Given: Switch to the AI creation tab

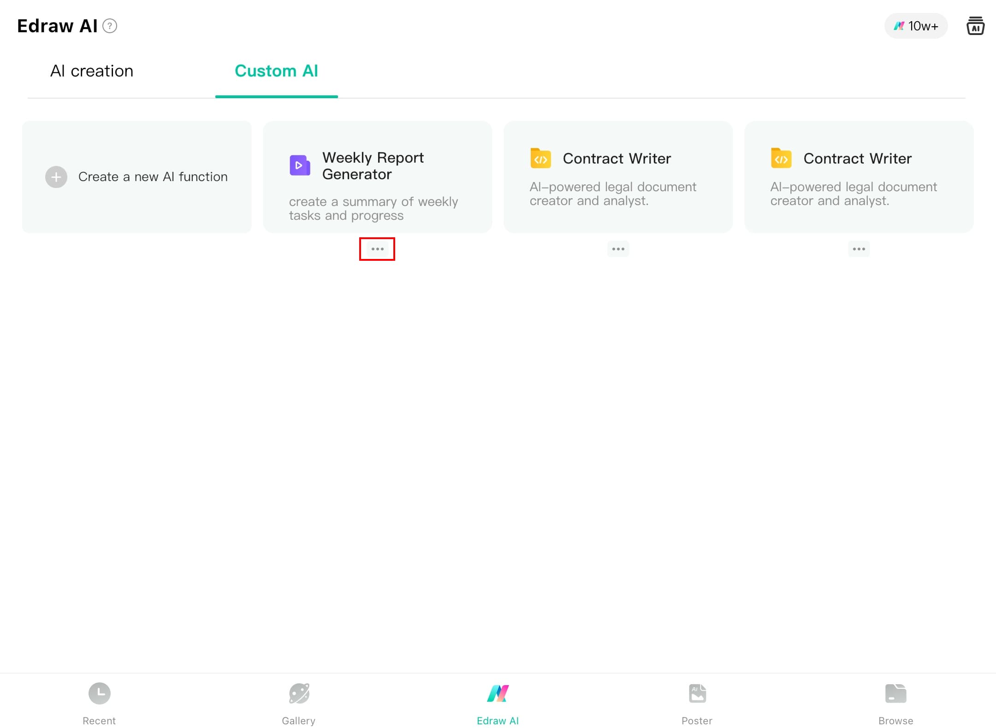Looking at the screenshot, I should tap(92, 71).
